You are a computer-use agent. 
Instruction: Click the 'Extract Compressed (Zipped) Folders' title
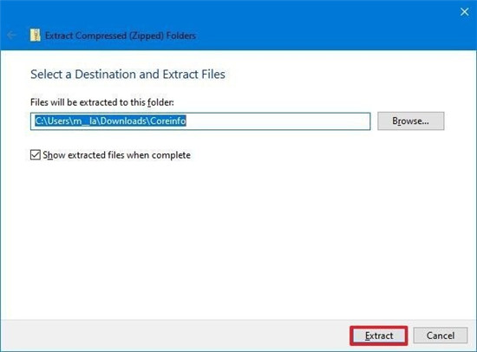tap(121, 36)
